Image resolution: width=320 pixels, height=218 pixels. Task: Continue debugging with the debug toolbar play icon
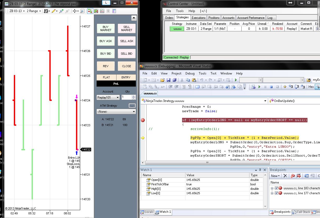259,87
